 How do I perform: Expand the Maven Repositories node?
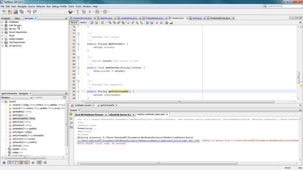(x=2, y=32)
